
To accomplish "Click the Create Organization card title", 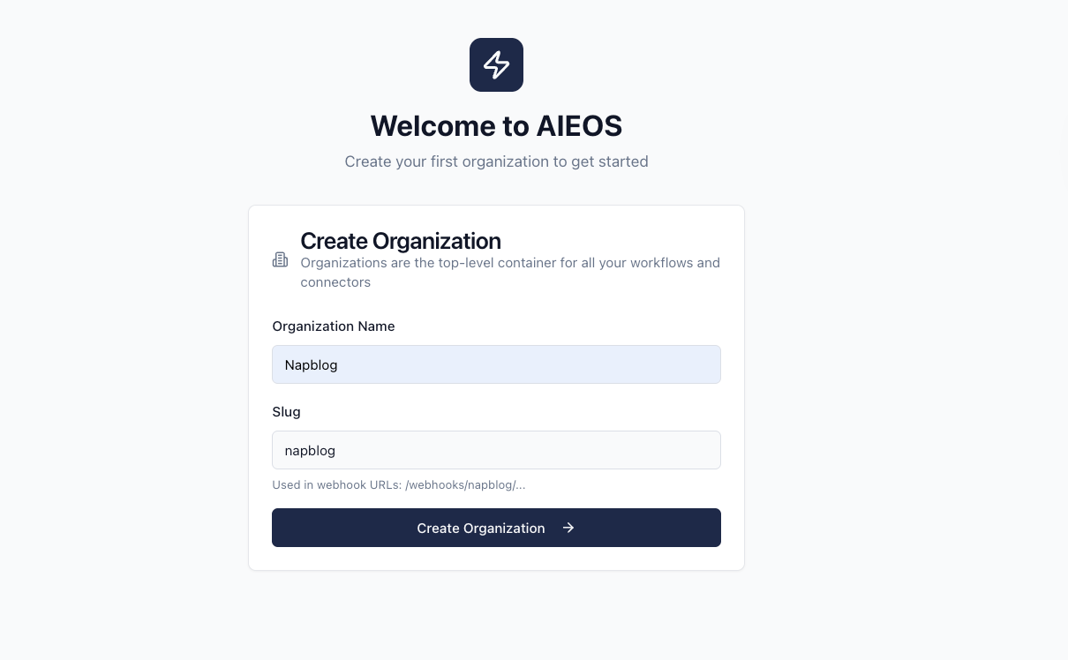I will (400, 241).
